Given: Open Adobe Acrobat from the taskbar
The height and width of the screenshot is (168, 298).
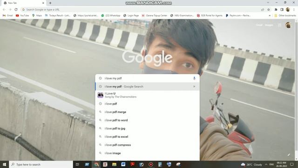Looking at the screenshot, I should pyautogui.click(x=132, y=164).
